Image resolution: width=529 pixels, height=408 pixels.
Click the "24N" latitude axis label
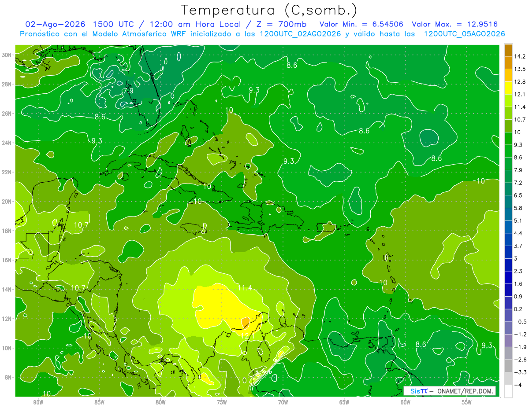(7, 143)
